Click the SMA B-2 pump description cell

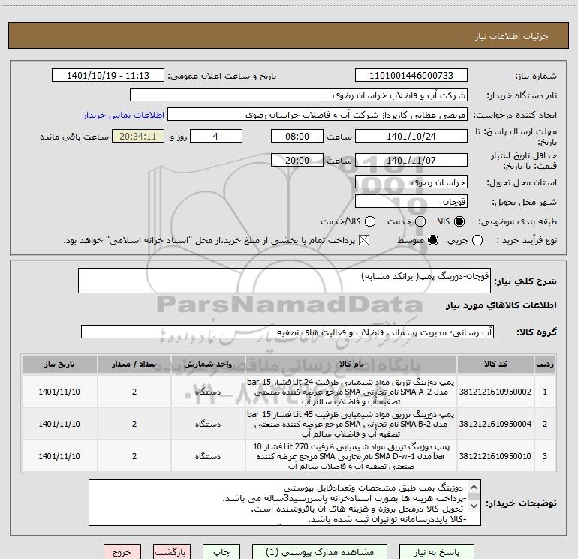tap(351, 424)
